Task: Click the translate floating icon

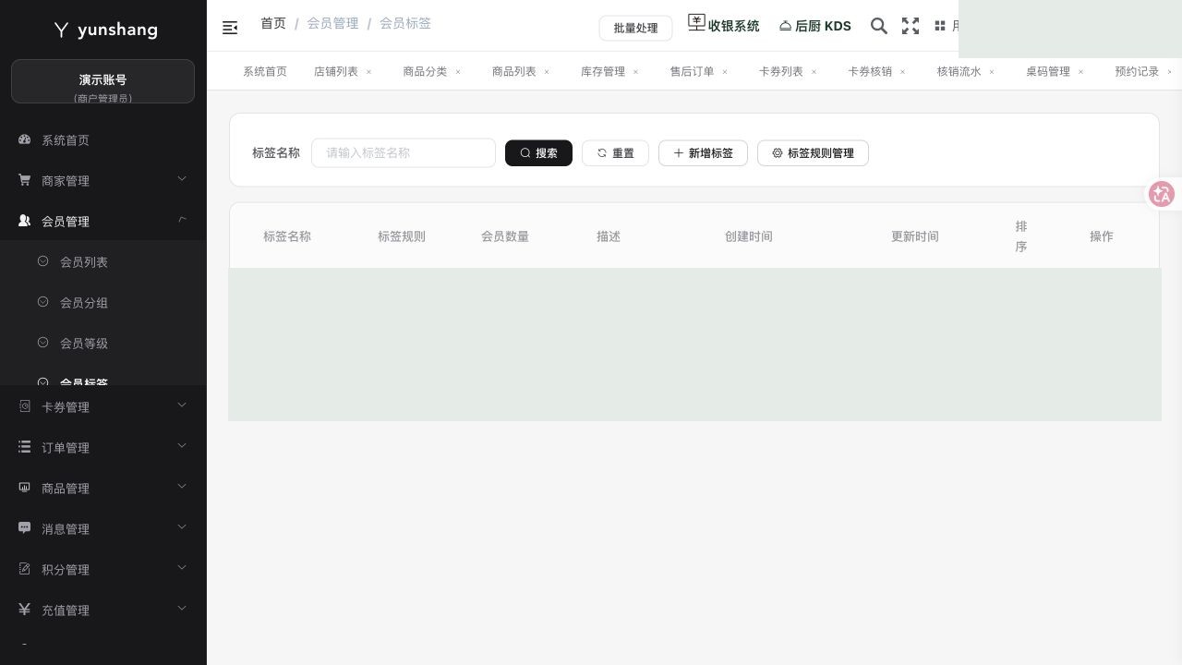Action: (x=1162, y=194)
